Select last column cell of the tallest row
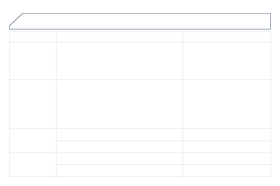The height and width of the screenshot is (186, 280). tap(227, 104)
